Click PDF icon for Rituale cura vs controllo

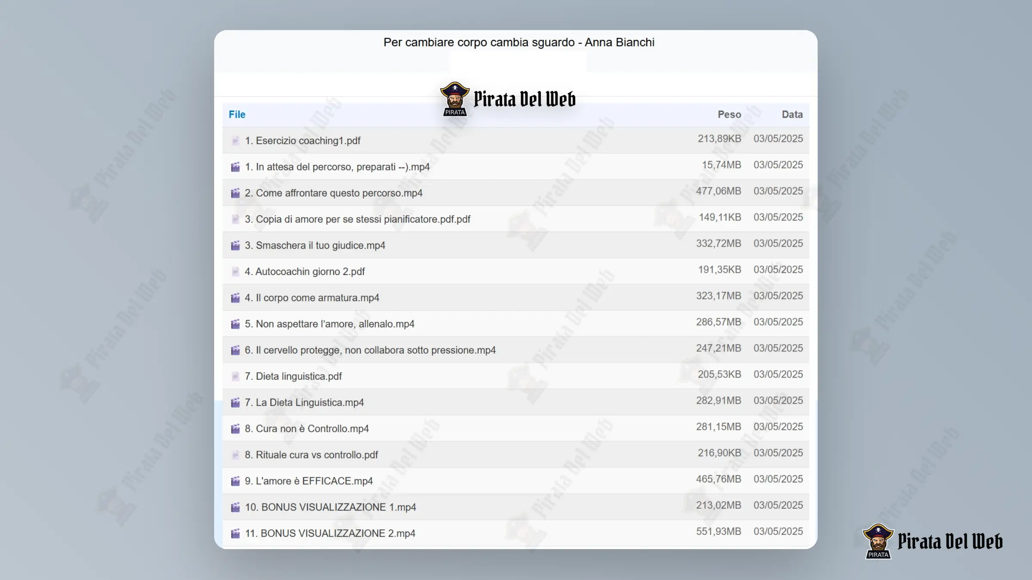click(235, 455)
